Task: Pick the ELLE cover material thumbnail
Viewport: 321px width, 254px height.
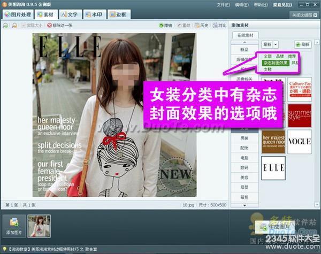Action: (x=273, y=168)
